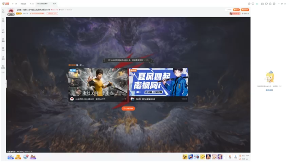Send the first yellow gift in gift bar
Viewport: 289px width, 162px height.
click(185, 157)
